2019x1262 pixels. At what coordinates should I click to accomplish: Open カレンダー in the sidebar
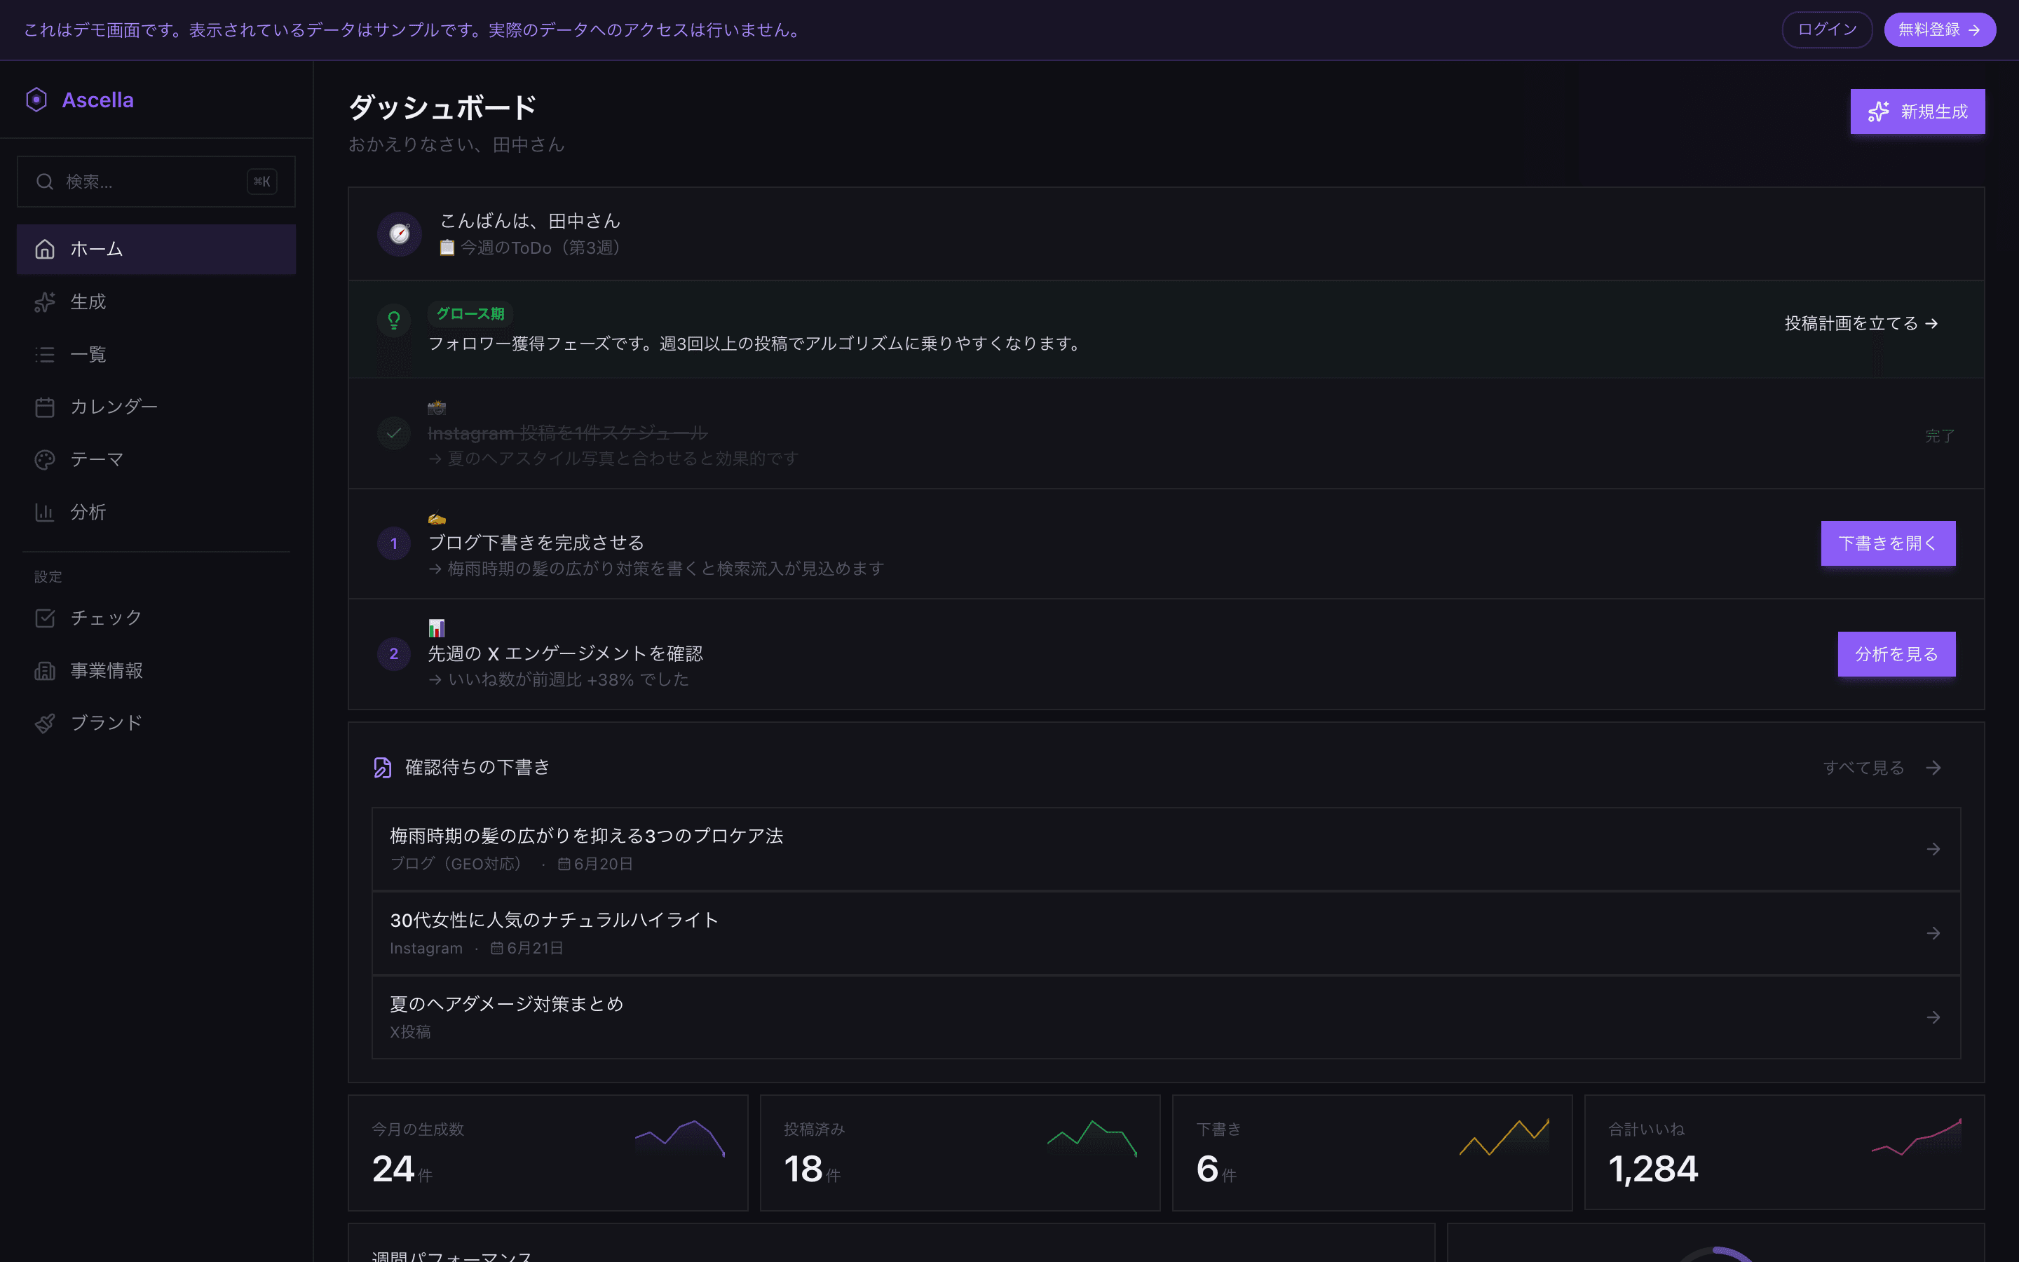point(156,407)
